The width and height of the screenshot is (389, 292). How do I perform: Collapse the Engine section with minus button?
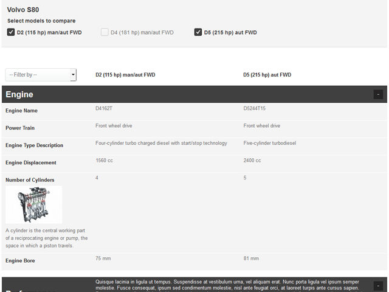pyautogui.click(x=378, y=94)
